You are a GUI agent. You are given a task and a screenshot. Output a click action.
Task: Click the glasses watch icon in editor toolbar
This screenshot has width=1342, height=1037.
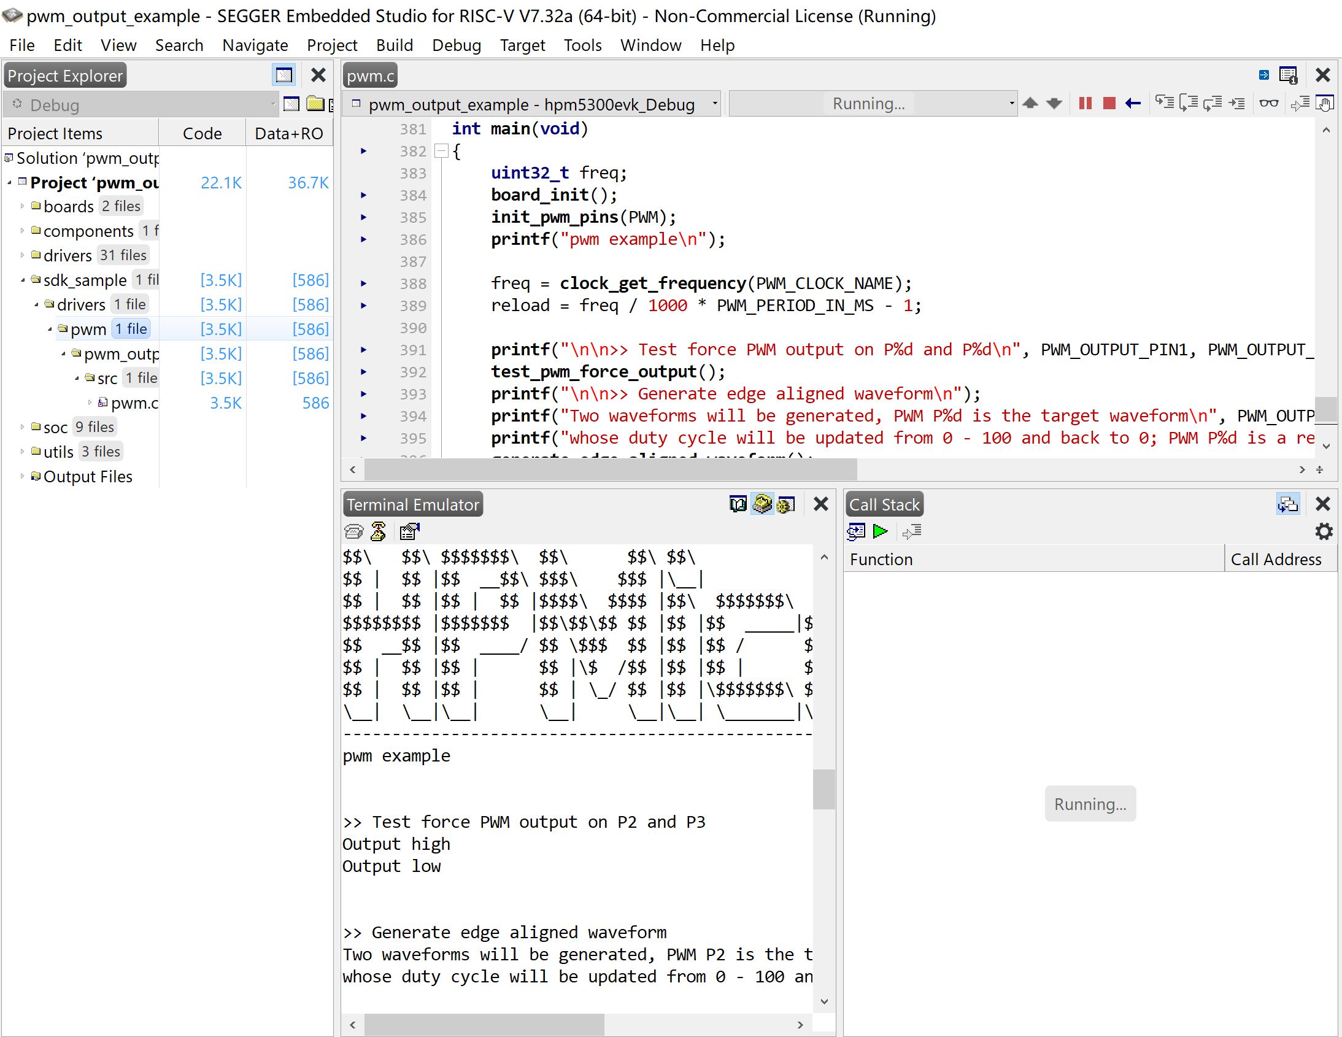click(x=1268, y=102)
